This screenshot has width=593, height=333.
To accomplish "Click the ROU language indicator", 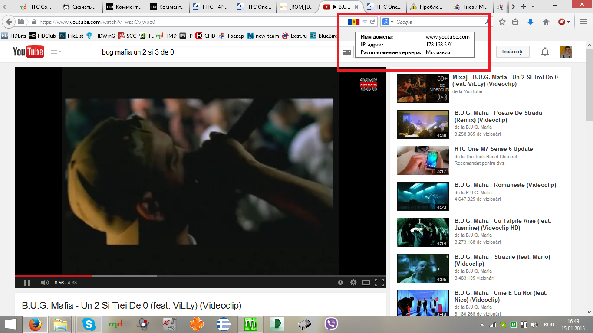I will (x=549, y=324).
